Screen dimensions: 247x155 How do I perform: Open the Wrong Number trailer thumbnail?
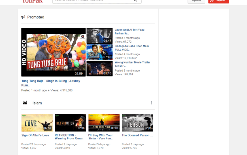pyautogui.click(x=99, y=69)
